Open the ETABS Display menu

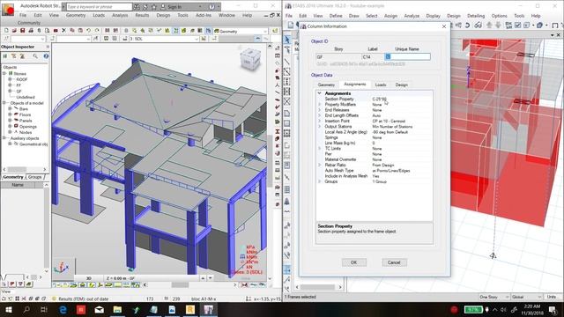click(x=433, y=16)
